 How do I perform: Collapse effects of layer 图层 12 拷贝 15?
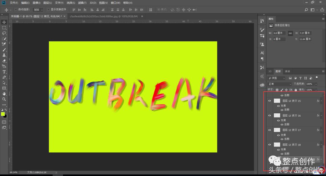[x=321, y=101]
